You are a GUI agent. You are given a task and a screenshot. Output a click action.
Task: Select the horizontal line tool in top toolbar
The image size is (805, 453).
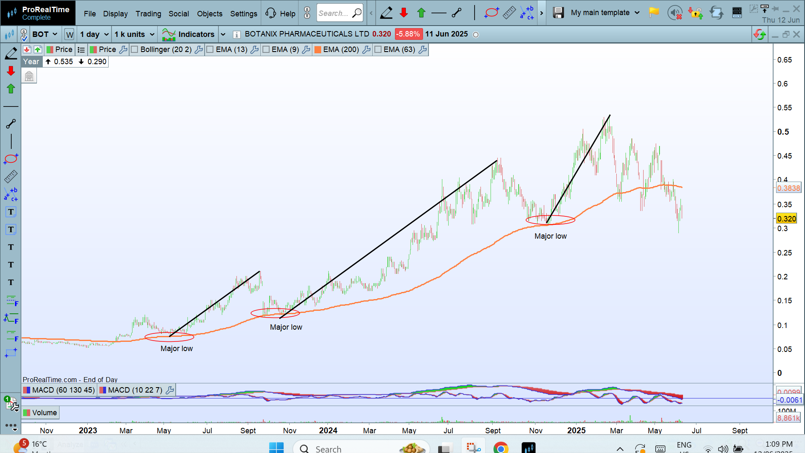(x=439, y=13)
